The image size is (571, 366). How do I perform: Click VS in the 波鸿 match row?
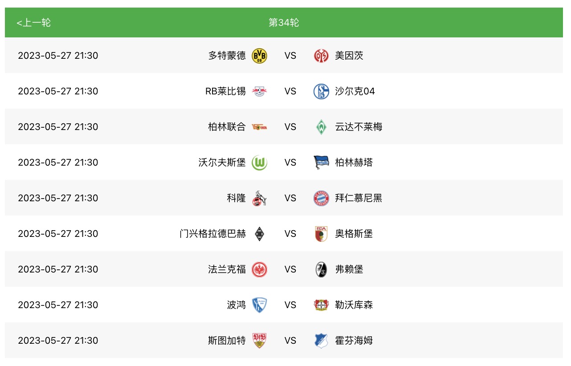point(290,305)
